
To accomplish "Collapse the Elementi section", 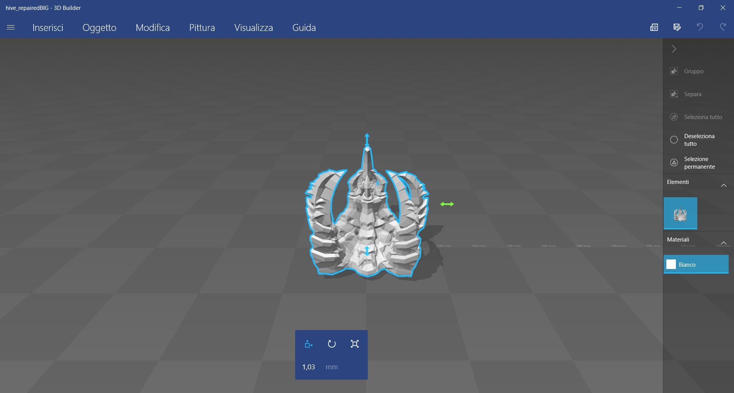I will (x=723, y=185).
